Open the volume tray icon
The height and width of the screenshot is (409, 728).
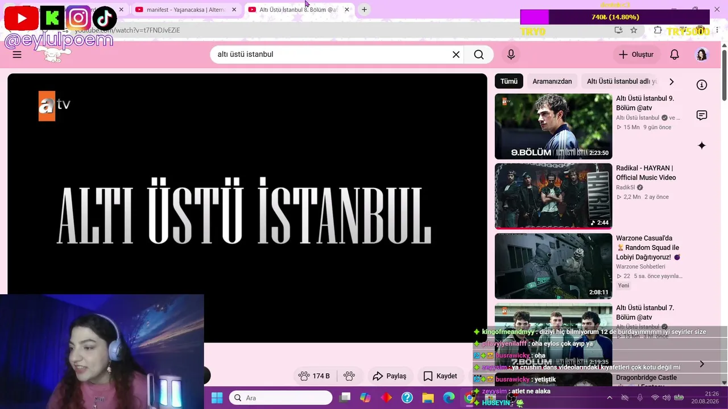tap(666, 398)
